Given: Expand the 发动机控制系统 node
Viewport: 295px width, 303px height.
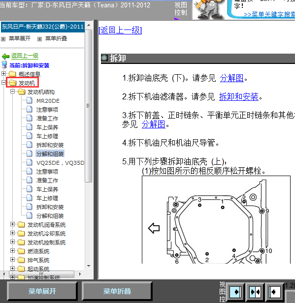Looking at the screenshot, I should (12, 242).
